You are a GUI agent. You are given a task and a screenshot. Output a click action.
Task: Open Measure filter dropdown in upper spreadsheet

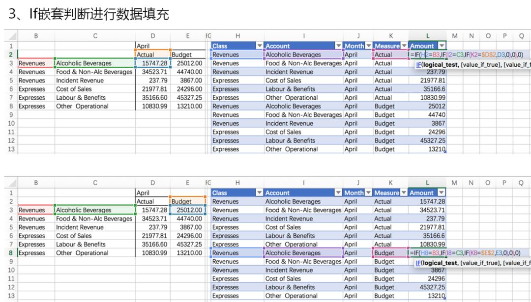[x=404, y=46]
